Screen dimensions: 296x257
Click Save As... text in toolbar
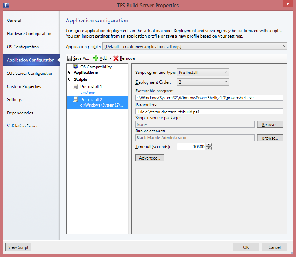click(x=82, y=58)
